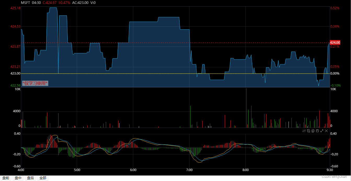Click the window-layout square icon in MACD panel
The image size is (351, 181).
pyautogui.click(x=317, y=131)
